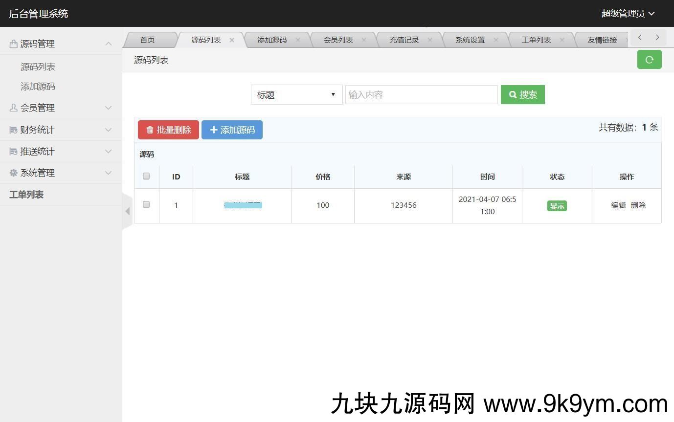Click the blue 添加源码 button
This screenshot has width=674, height=422.
point(232,130)
